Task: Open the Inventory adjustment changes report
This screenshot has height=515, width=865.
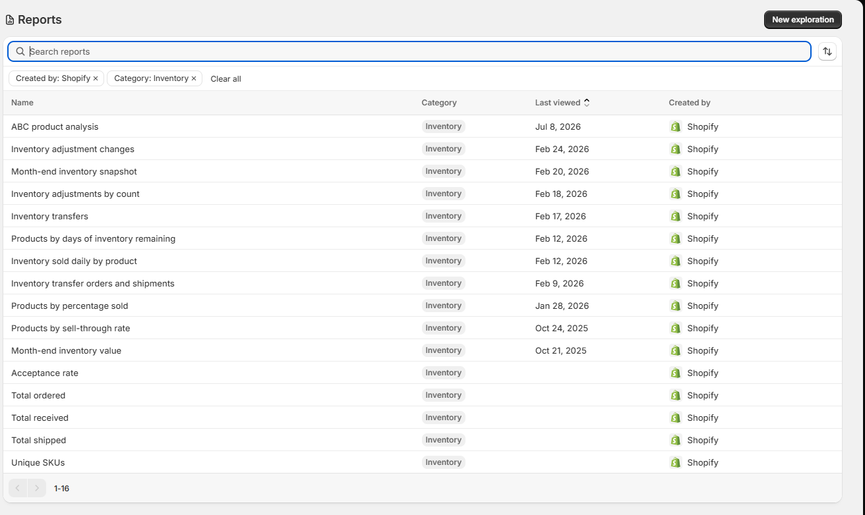Action: [73, 149]
